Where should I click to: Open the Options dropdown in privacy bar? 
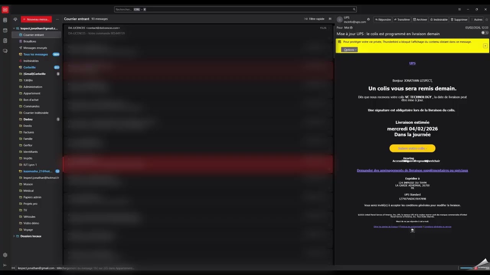pyautogui.click(x=349, y=50)
